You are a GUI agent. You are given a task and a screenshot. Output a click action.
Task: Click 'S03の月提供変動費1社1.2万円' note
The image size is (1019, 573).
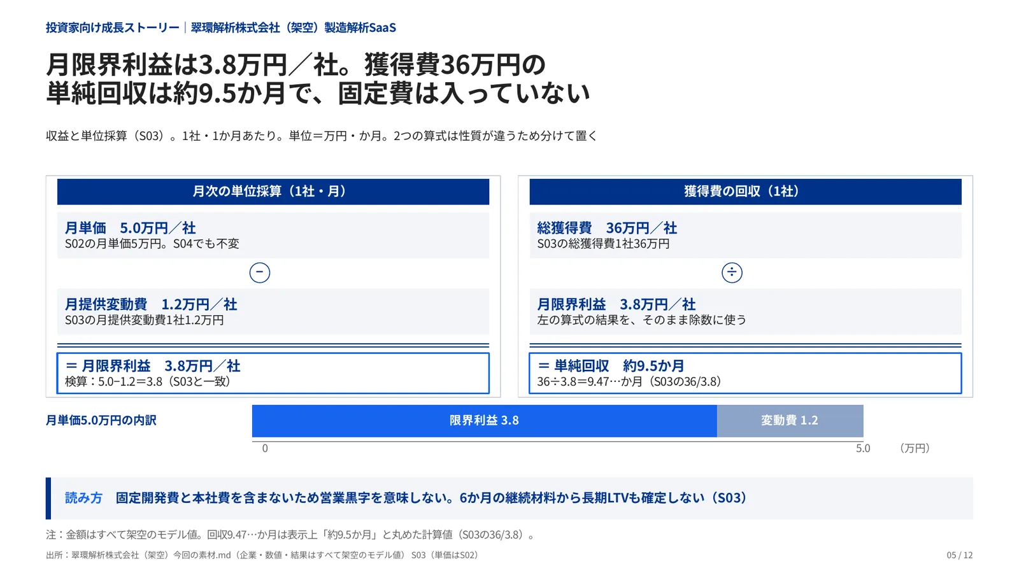coord(145,320)
